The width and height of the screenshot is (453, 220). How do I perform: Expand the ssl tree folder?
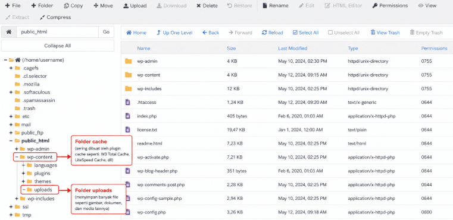coord(11,207)
